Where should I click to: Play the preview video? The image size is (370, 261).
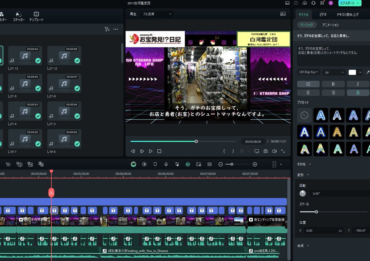(x=151, y=151)
